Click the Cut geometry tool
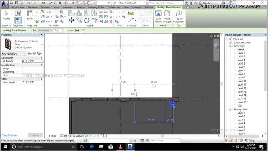 point(46,17)
